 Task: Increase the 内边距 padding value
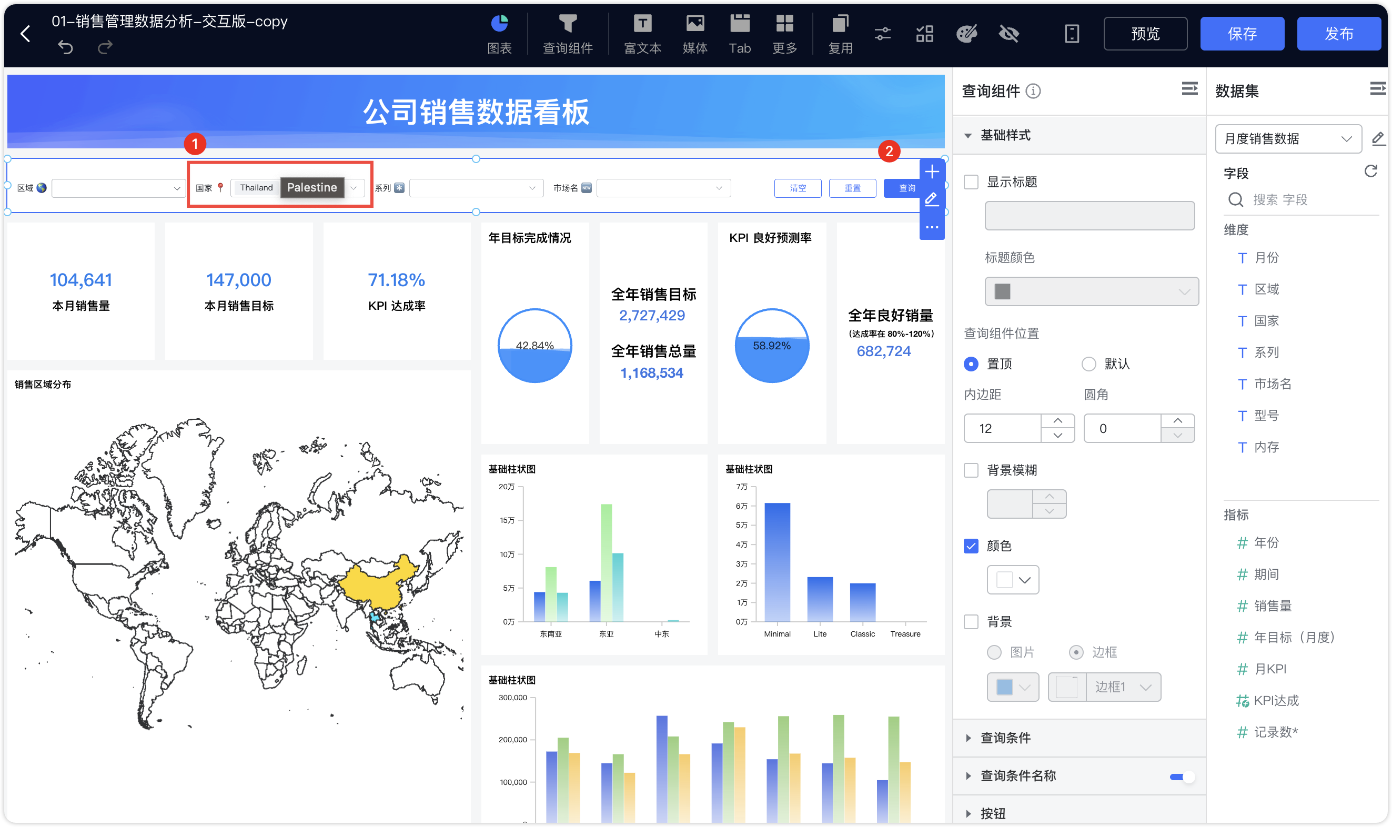click(x=1057, y=421)
